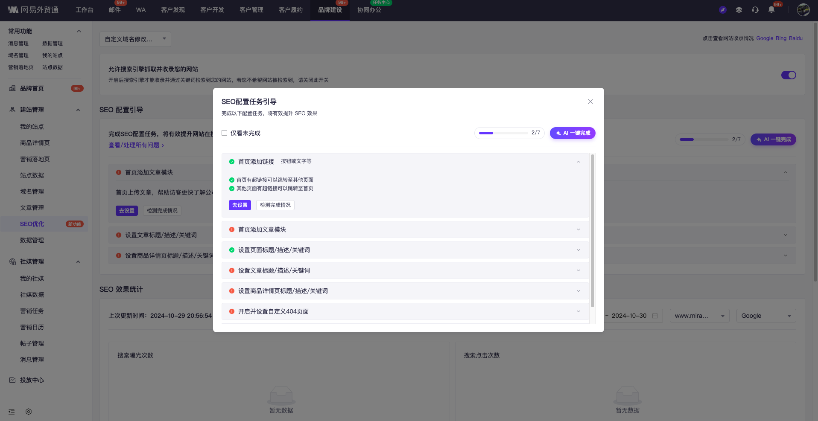The height and width of the screenshot is (421, 818).
Task: Collapse the 首页添加链接 task section
Action: pos(578,162)
